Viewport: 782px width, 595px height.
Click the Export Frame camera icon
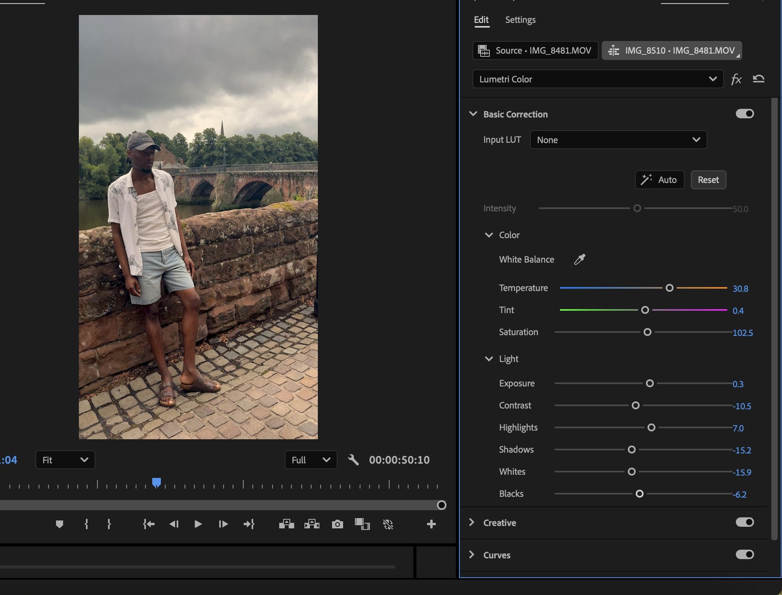click(x=337, y=524)
